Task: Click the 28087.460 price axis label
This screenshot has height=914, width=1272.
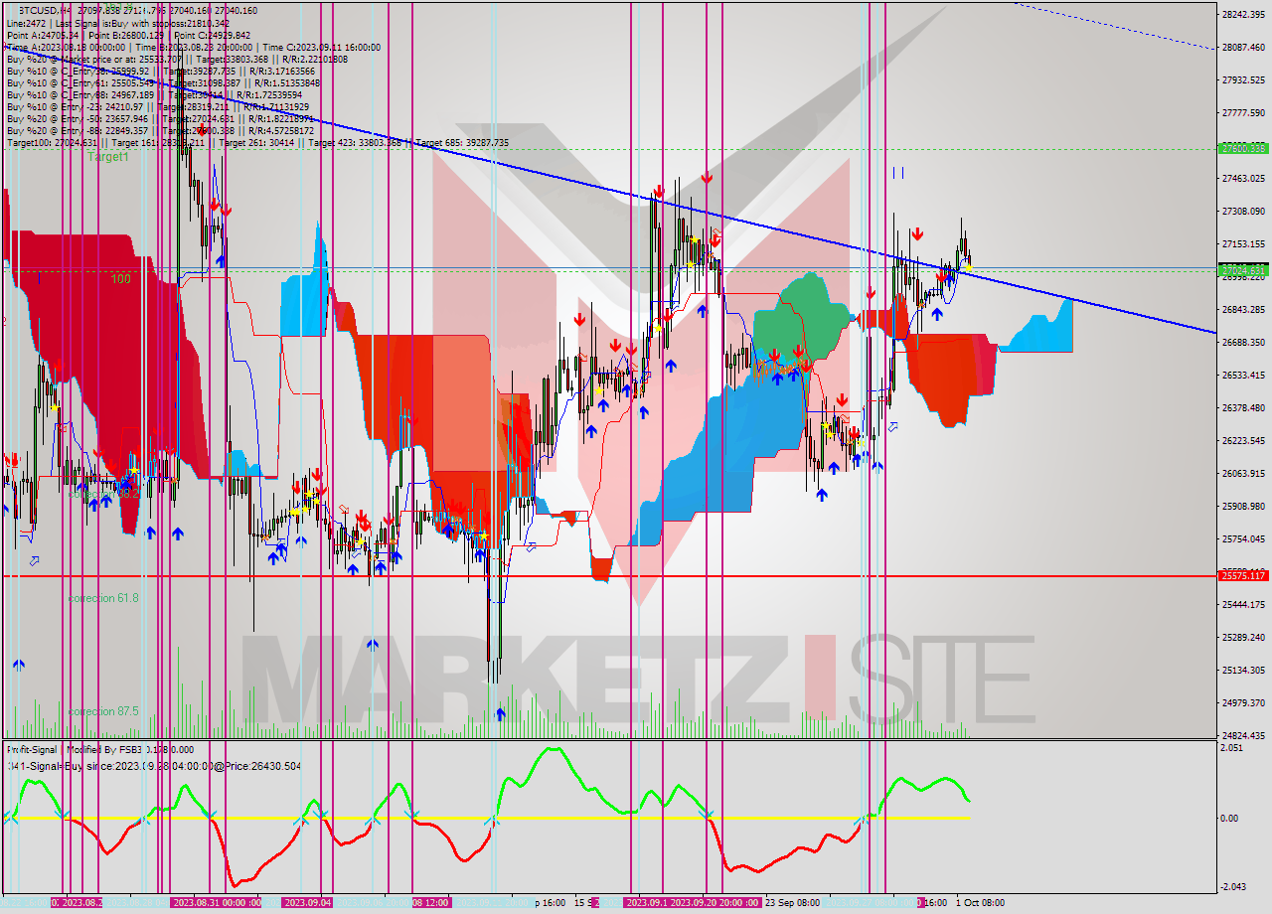Action: [1244, 47]
